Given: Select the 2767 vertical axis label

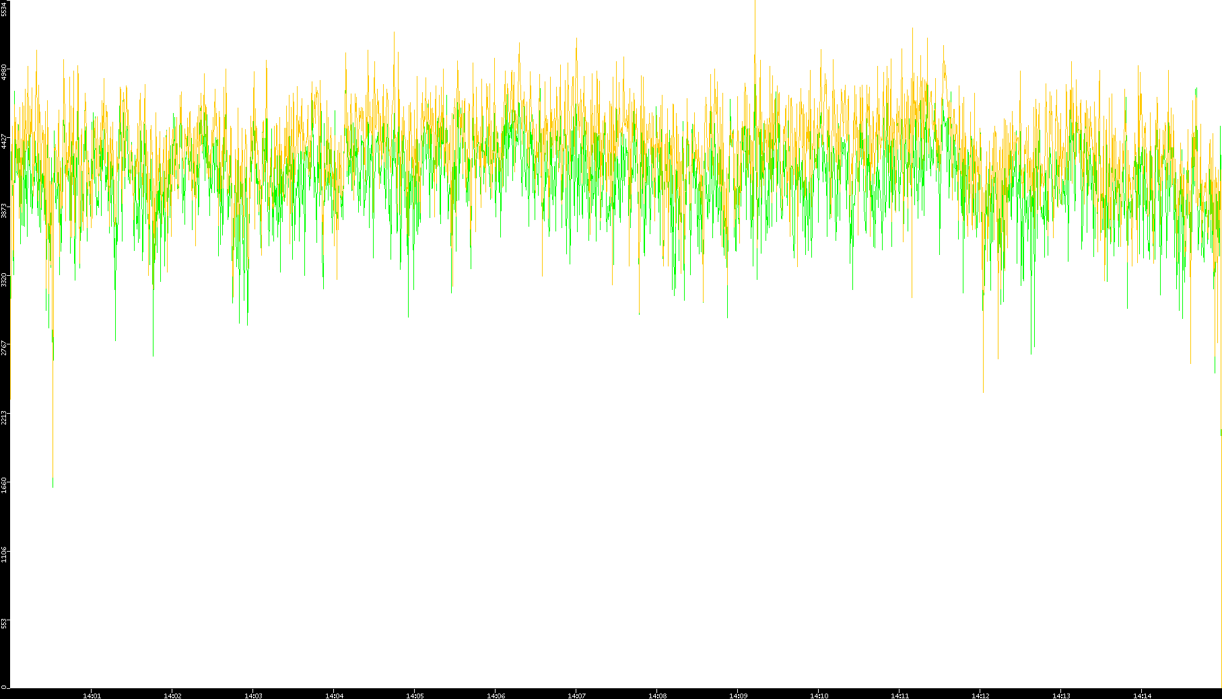Looking at the screenshot, I should coord(5,348).
